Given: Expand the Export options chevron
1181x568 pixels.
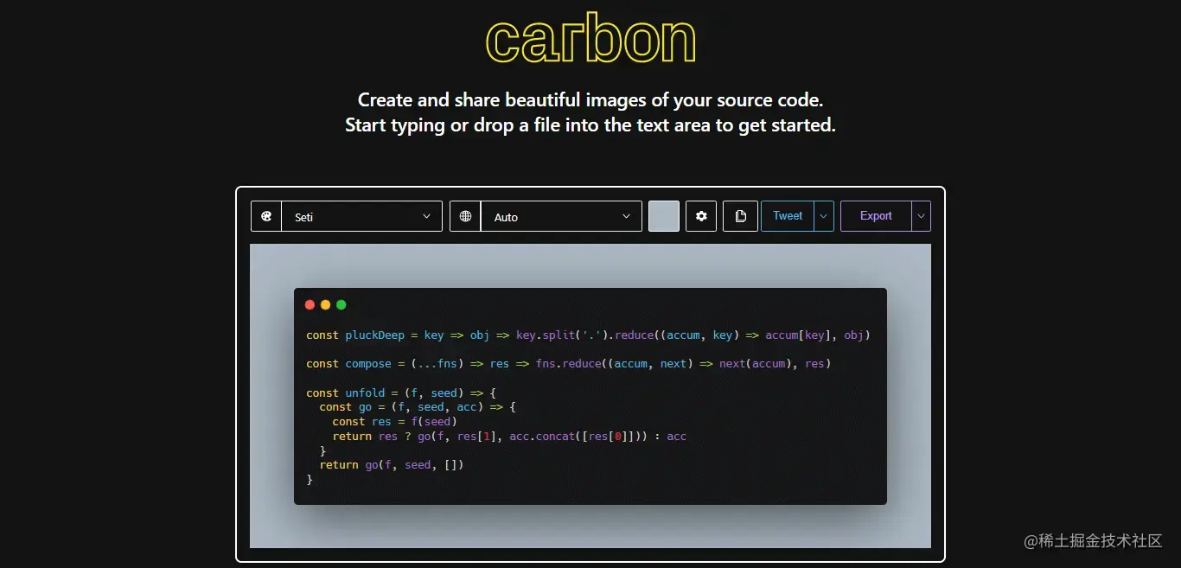Looking at the screenshot, I should (x=920, y=216).
